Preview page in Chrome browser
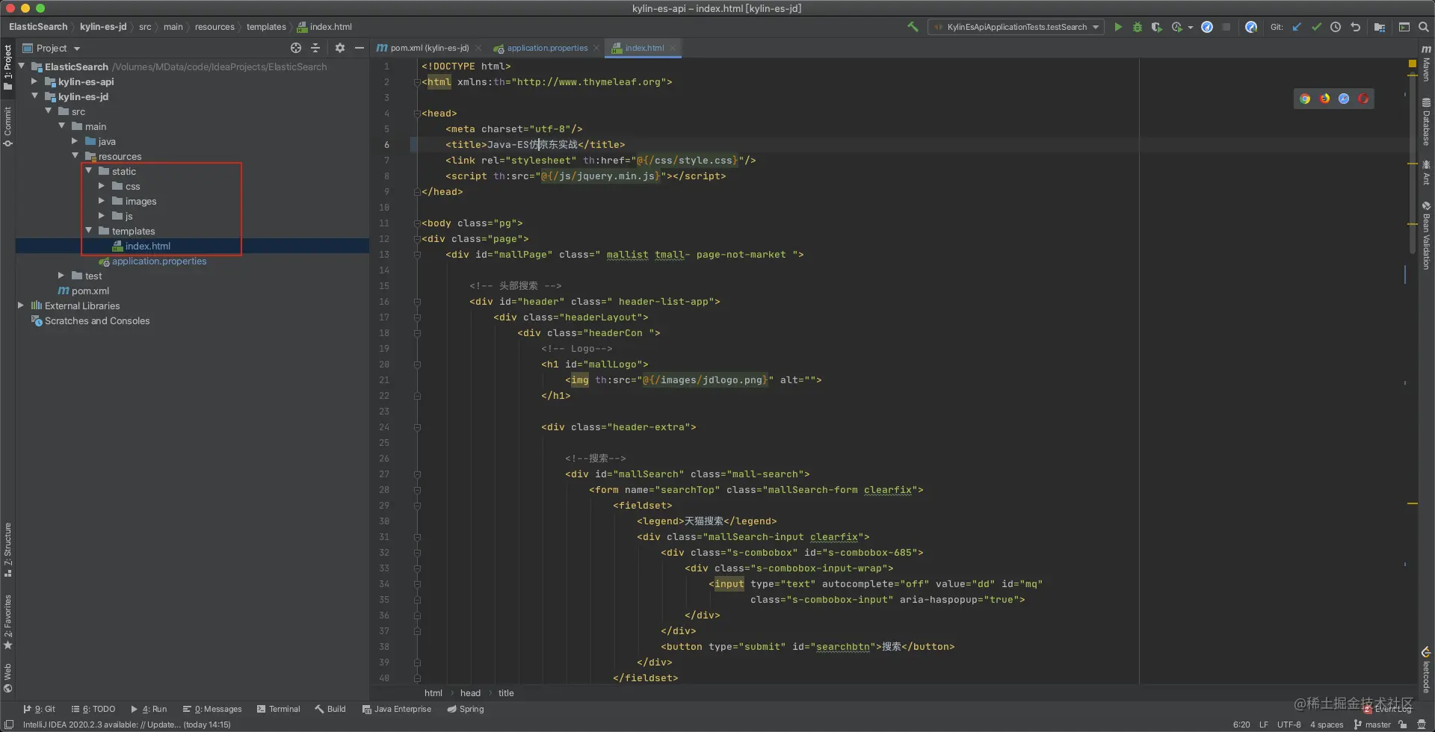This screenshot has width=1435, height=732. coord(1305,99)
